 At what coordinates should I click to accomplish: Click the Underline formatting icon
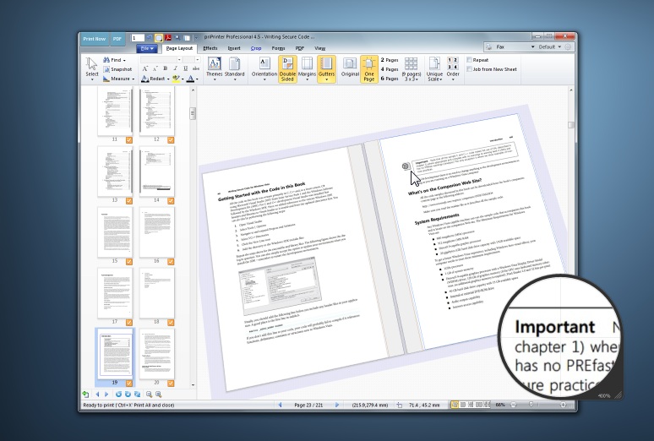(x=186, y=68)
